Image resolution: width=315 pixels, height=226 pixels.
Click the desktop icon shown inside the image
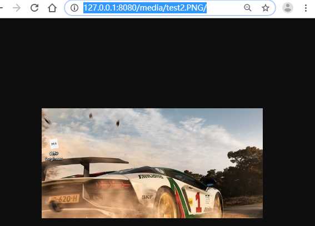point(54,149)
